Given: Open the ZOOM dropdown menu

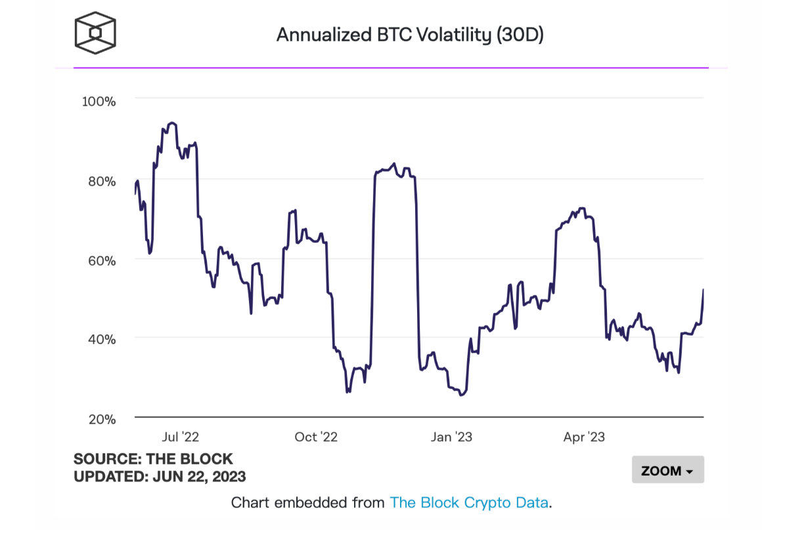Looking at the screenshot, I should click(x=668, y=470).
